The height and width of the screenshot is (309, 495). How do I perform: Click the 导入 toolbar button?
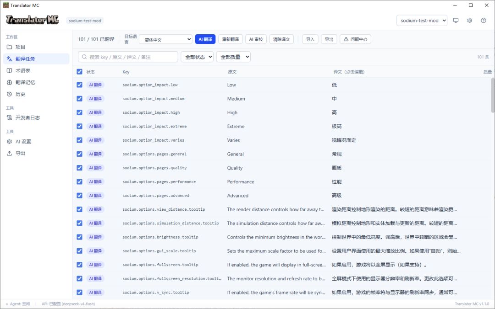pos(310,39)
